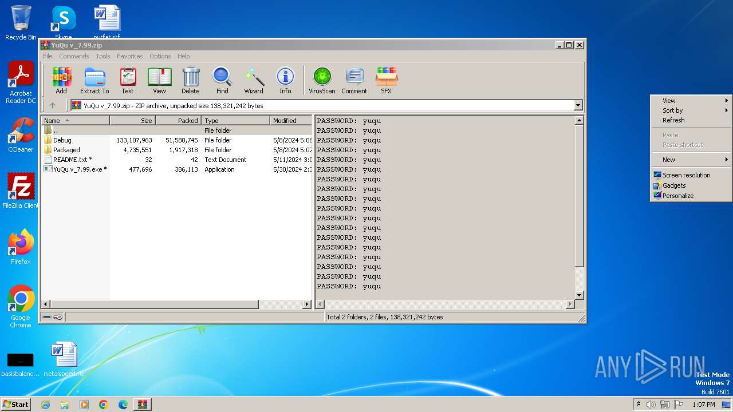Select the Debug folder row

pos(177,140)
